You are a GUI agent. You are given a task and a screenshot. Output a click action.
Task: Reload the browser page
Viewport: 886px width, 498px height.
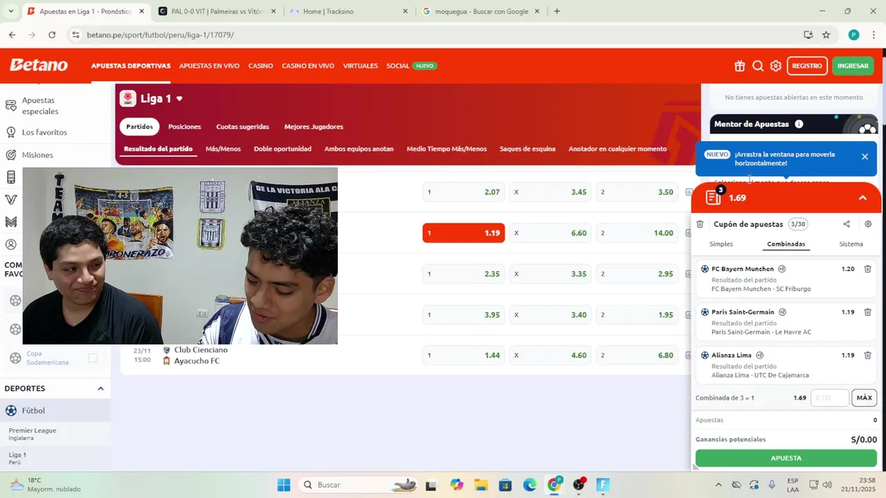pos(52,35)
